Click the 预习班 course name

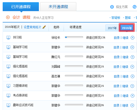17,37
